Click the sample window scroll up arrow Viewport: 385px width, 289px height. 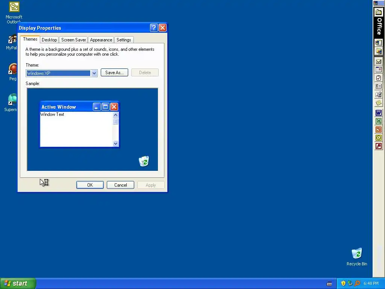click(x=116, y=115)
